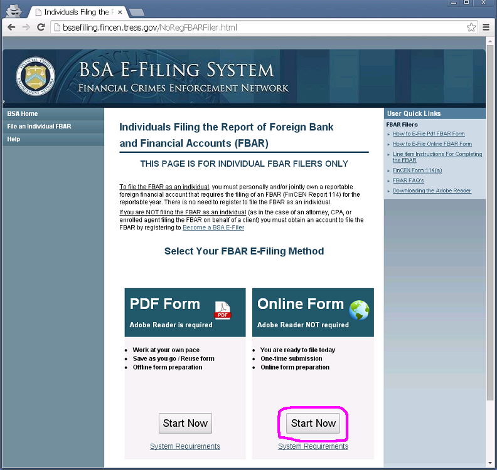Click the globe icon on Online Form
Image resolution: width=497 pixels, height=470 pixels.
pyautogui.click(x=359, y=310)
